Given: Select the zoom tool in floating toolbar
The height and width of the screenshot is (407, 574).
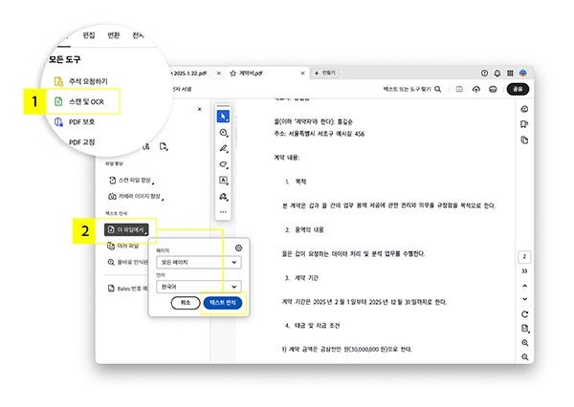Looking at the screenshot, I should (223, 133).
